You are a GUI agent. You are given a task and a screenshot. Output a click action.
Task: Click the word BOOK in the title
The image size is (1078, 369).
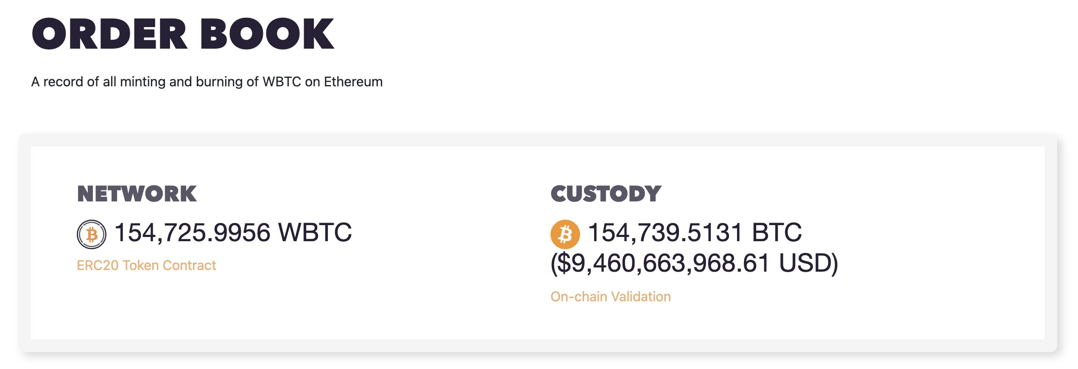(x=267, y=34)
